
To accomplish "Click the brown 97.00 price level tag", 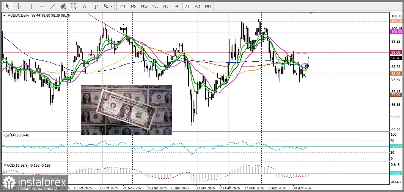I will click(x=396, y=95).
